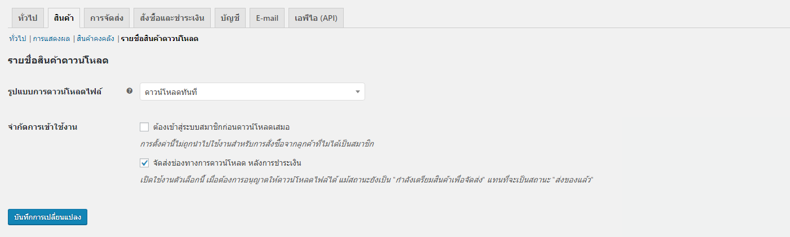
Task: Uncheck grant download access after payment
Action: 144,163
